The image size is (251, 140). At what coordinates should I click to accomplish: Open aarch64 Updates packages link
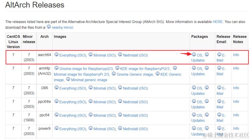[198, 60]
